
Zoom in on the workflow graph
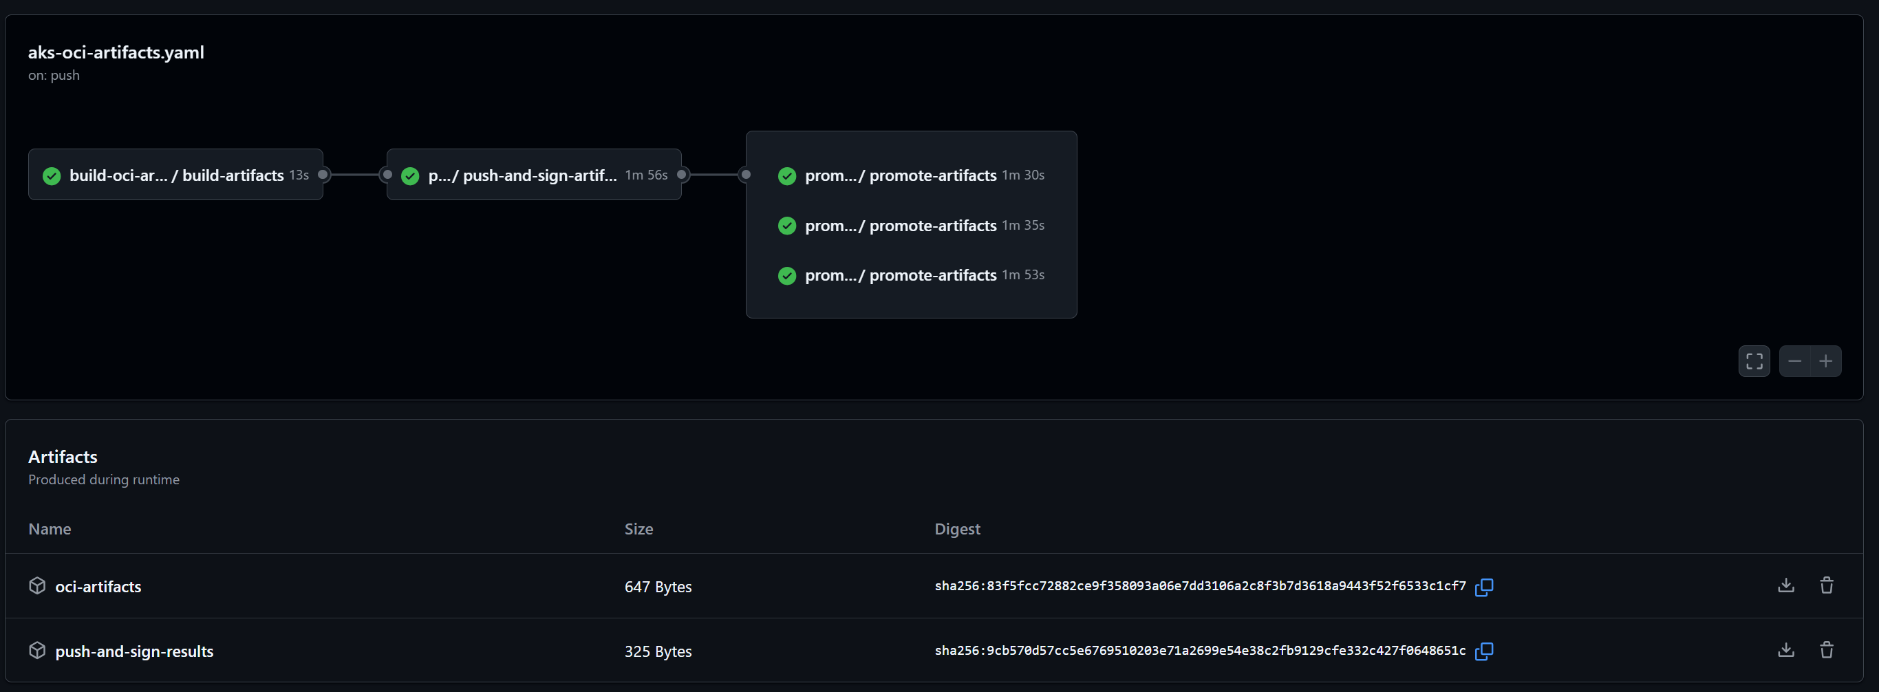pos(1827,361)
